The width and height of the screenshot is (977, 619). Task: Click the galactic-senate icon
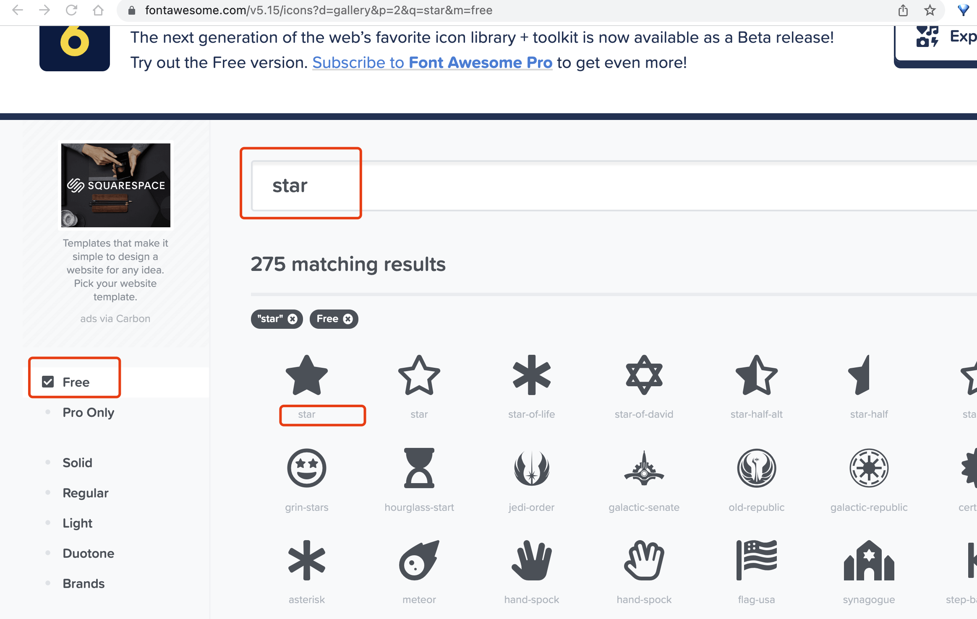[x=644, y=468]
